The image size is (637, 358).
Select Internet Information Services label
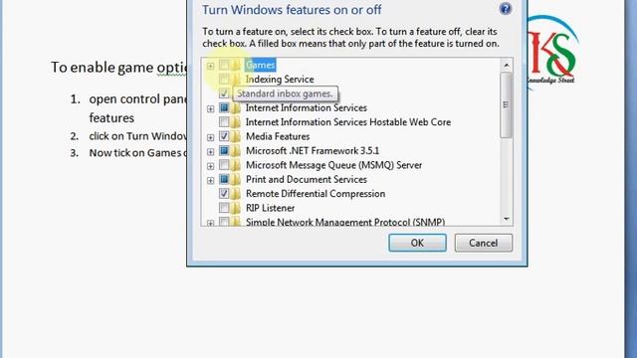click(307, 107)
